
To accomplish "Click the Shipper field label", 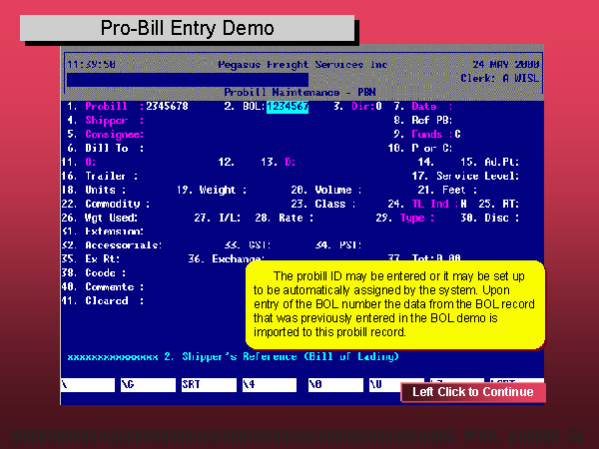I will [108, 120].
